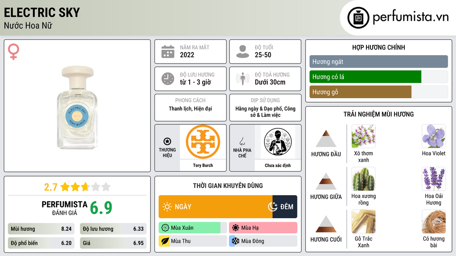Click the brown Hương gỗ accord bar
Viewport: 456px width, 256px height.
(360, 92)
